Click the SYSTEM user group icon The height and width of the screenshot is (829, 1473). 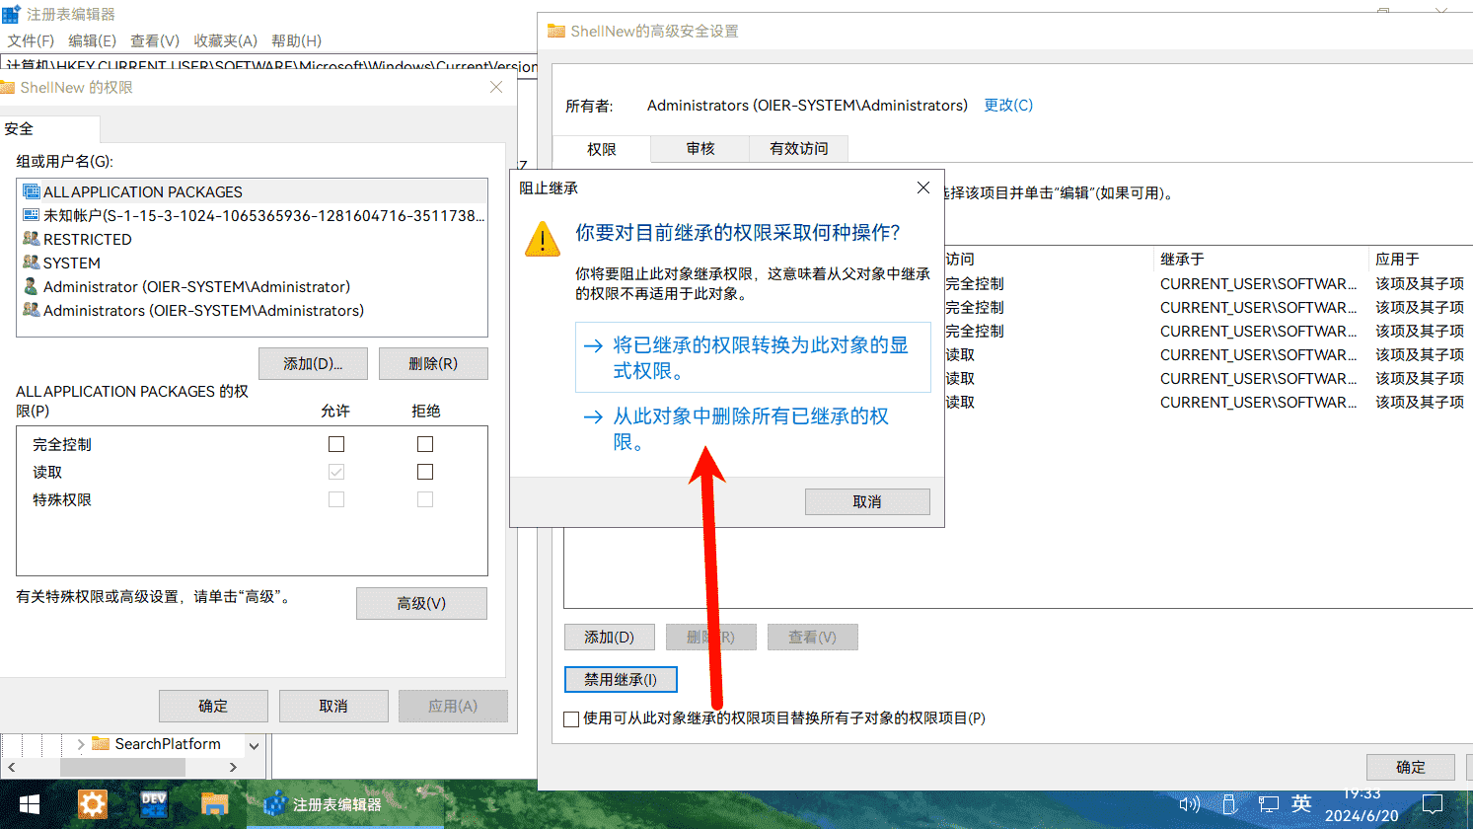pos(32,263)
